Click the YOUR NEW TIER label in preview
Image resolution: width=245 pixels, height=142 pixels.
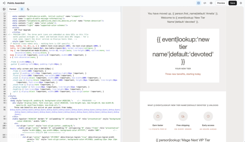pyautogui.click(x=183, y=69)
